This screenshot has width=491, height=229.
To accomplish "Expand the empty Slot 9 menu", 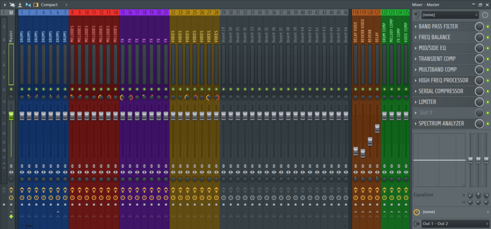I will [416, 113].
